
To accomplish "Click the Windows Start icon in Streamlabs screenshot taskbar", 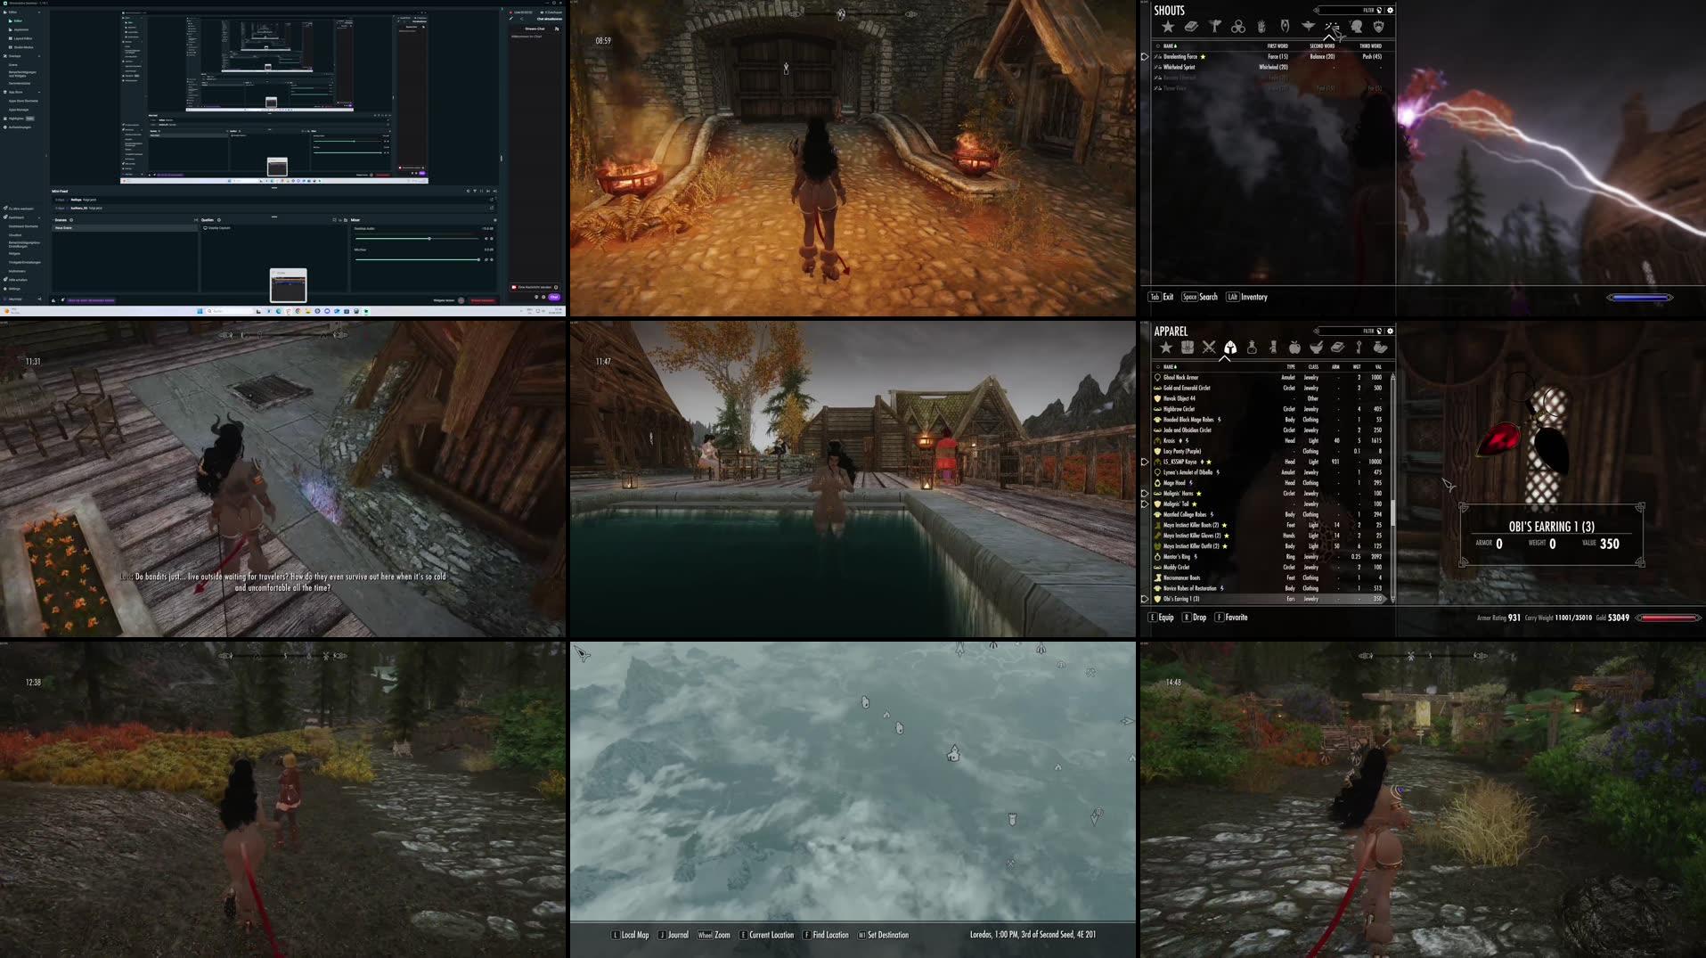I will tap(198, 311).
